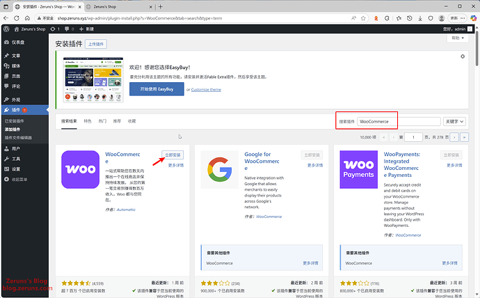Open the Automattic author link
This screenshot has width=480, height=298.
(126, 210)
